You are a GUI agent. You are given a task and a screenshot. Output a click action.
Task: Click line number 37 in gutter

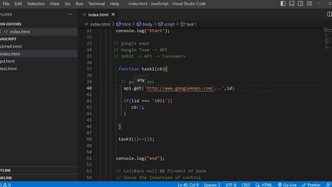pos(89,69)
